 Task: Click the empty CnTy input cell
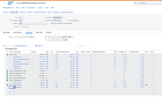(11, 87)
